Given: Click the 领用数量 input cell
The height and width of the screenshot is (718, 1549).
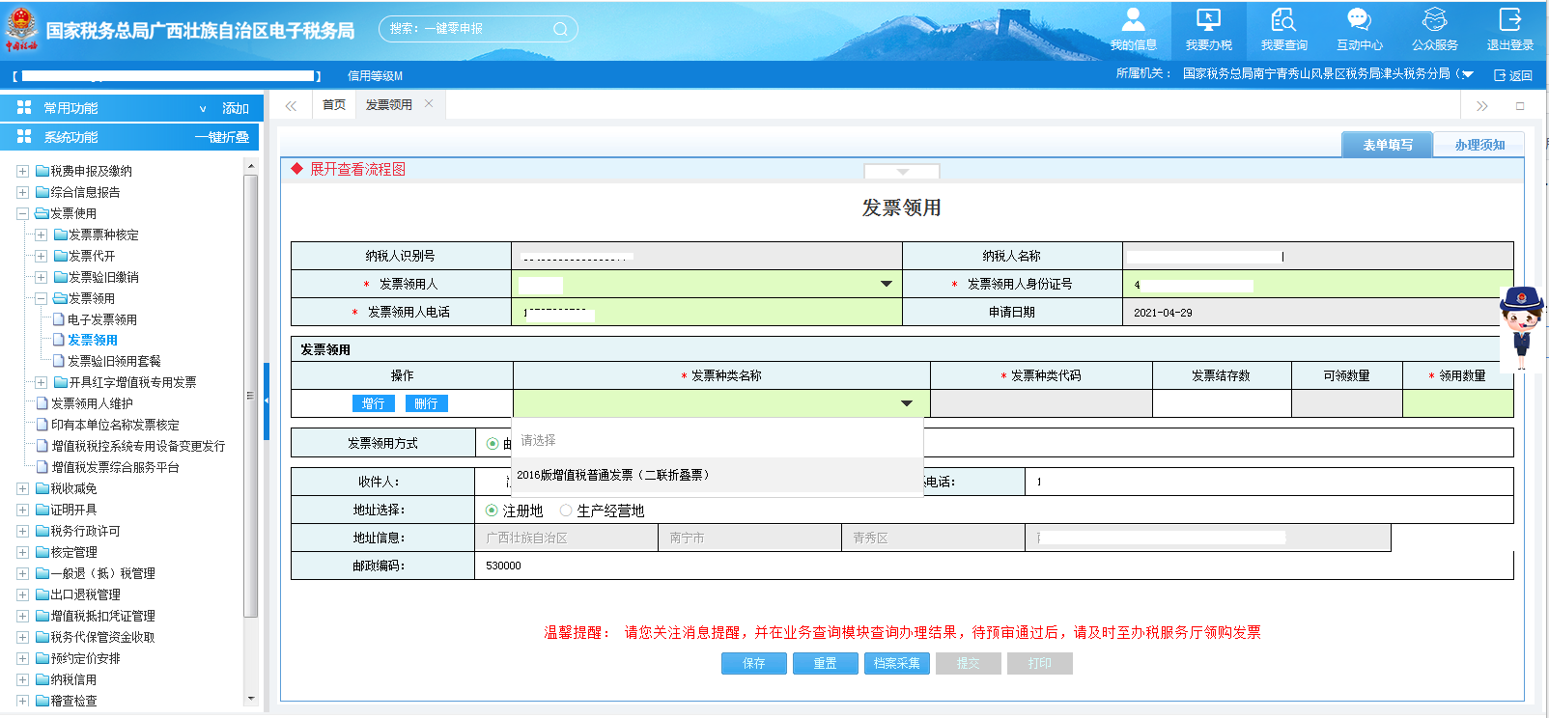Looking at the screenshot, I should tap(1456, 403).
